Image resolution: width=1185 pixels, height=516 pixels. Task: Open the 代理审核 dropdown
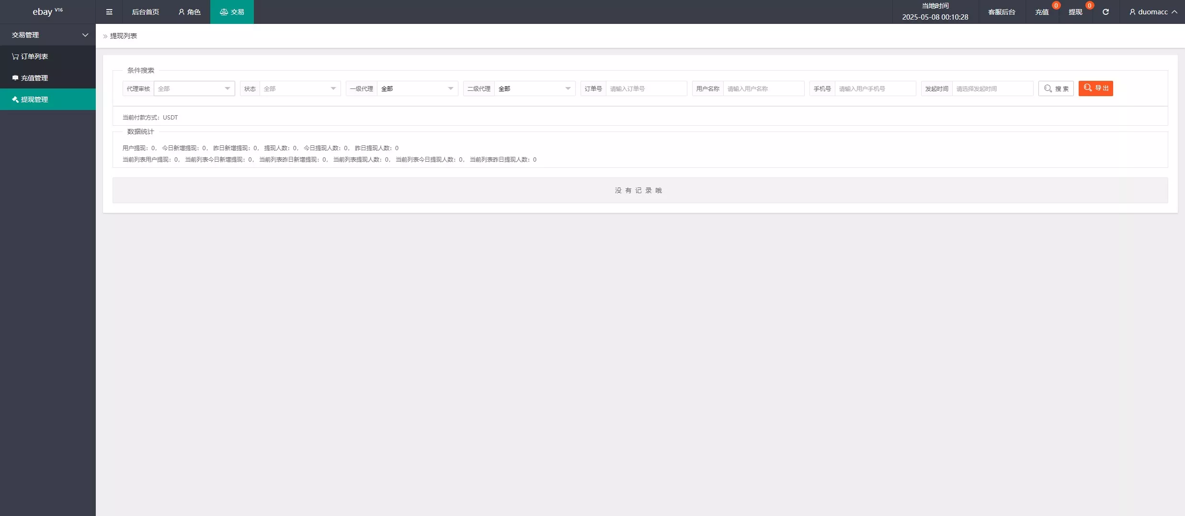194,88
